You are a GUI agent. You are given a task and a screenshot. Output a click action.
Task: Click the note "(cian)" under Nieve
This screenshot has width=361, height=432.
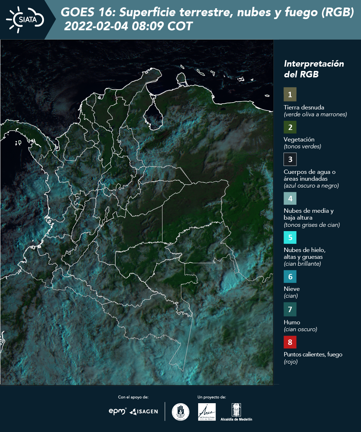pos(291,296)
